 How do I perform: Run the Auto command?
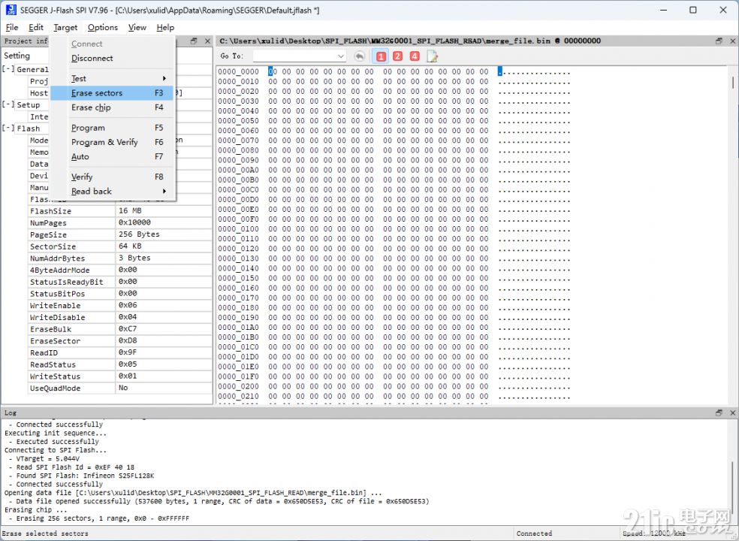(x=112, y=156)
